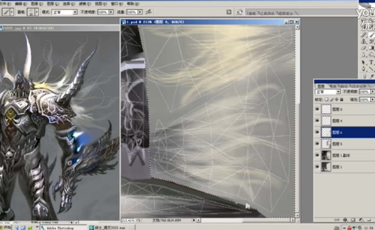Select the History Brush tool
Image resolution: width=375 pixels, height=230 pixels.
click(371, 41)
